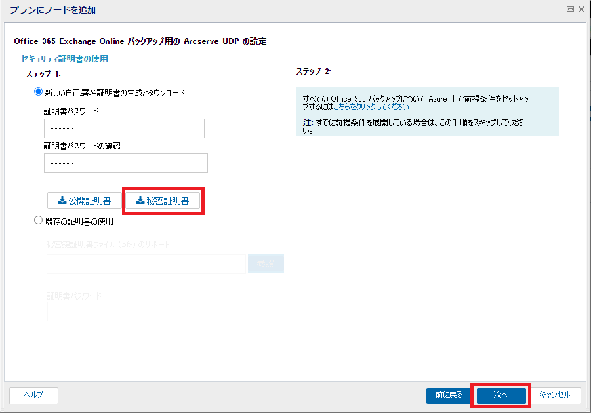Click the disabled 参照 browse button
591x413 pixels.
(266, 264)
